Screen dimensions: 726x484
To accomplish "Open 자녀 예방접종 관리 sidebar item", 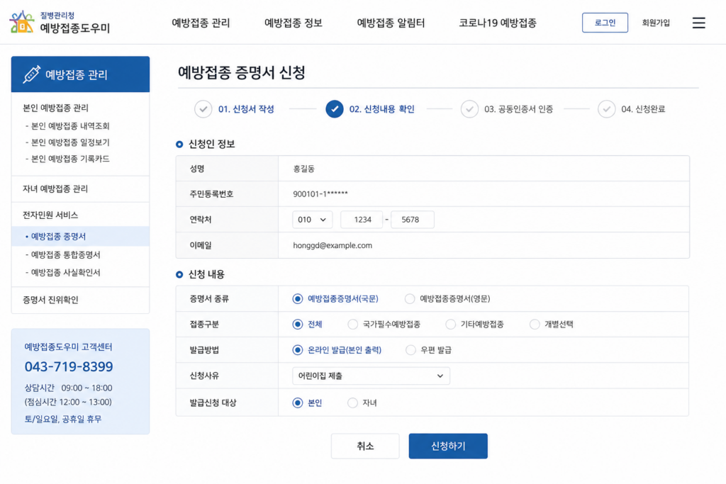I will click(x=81, y=188).
